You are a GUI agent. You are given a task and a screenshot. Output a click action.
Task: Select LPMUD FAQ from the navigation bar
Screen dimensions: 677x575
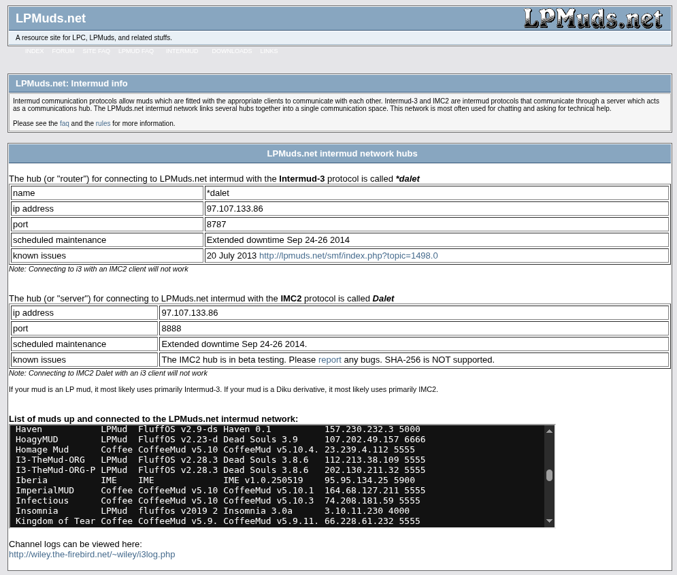[136, 51]
